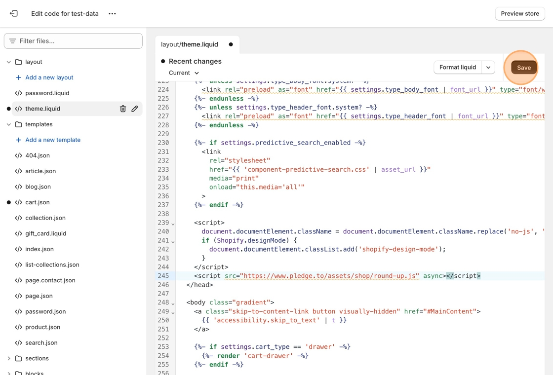The image size is (553, 375).
Task: Click code icon of product.json
Action: pyautogui.click(x=18, y=327)
